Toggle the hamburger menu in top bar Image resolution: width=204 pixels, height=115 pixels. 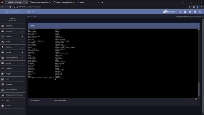pos(29,12)
